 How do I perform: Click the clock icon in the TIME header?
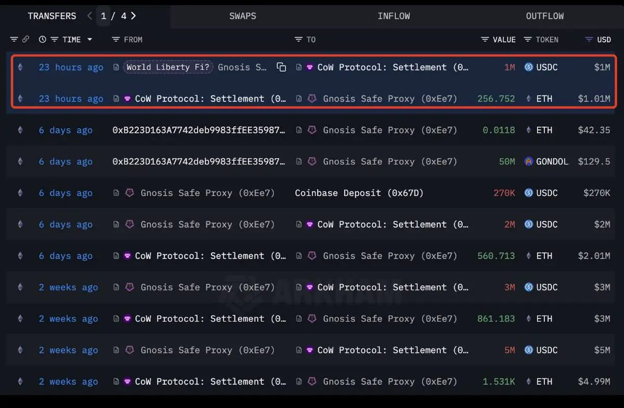[x=43, y=40]
